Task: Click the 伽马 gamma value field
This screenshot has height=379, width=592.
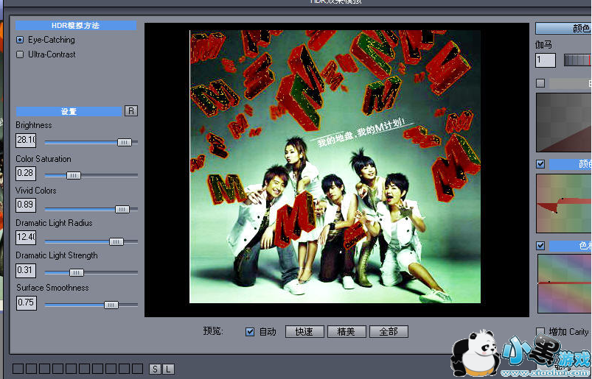Action: (x=545, y=60)
